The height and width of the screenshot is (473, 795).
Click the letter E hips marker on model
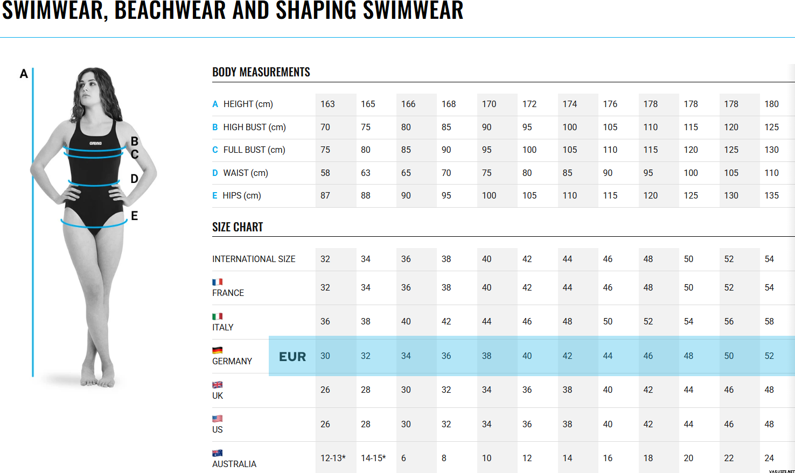tap(135, 216)
